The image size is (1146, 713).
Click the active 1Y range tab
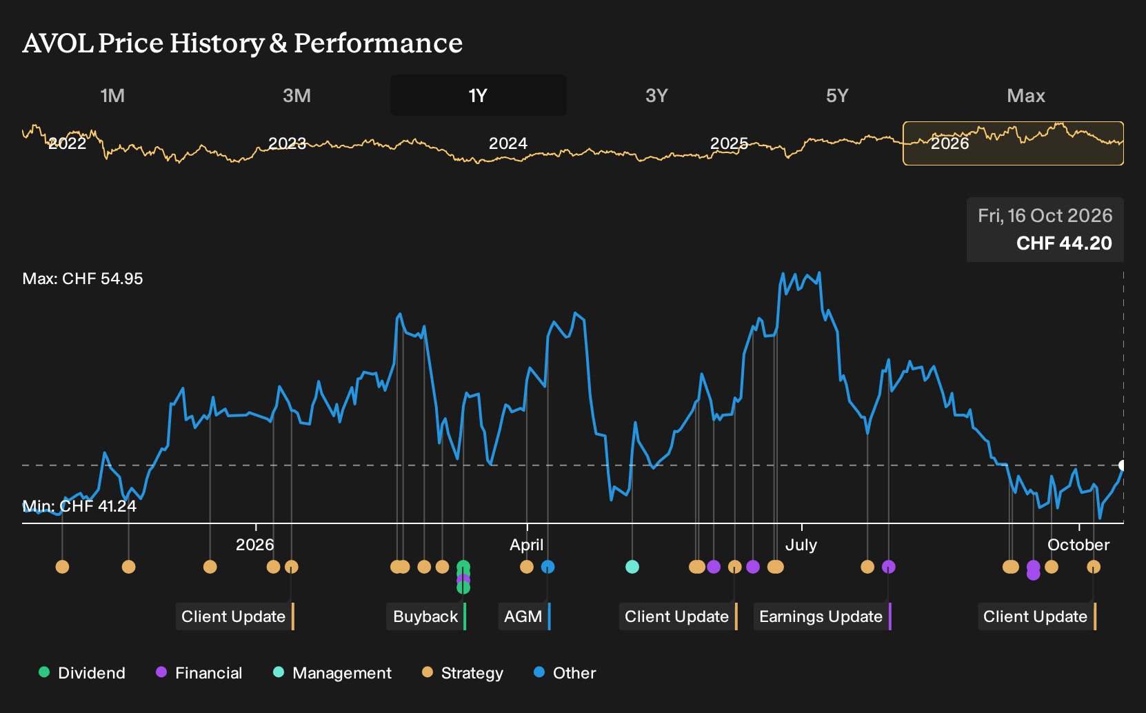pos(478,95)
